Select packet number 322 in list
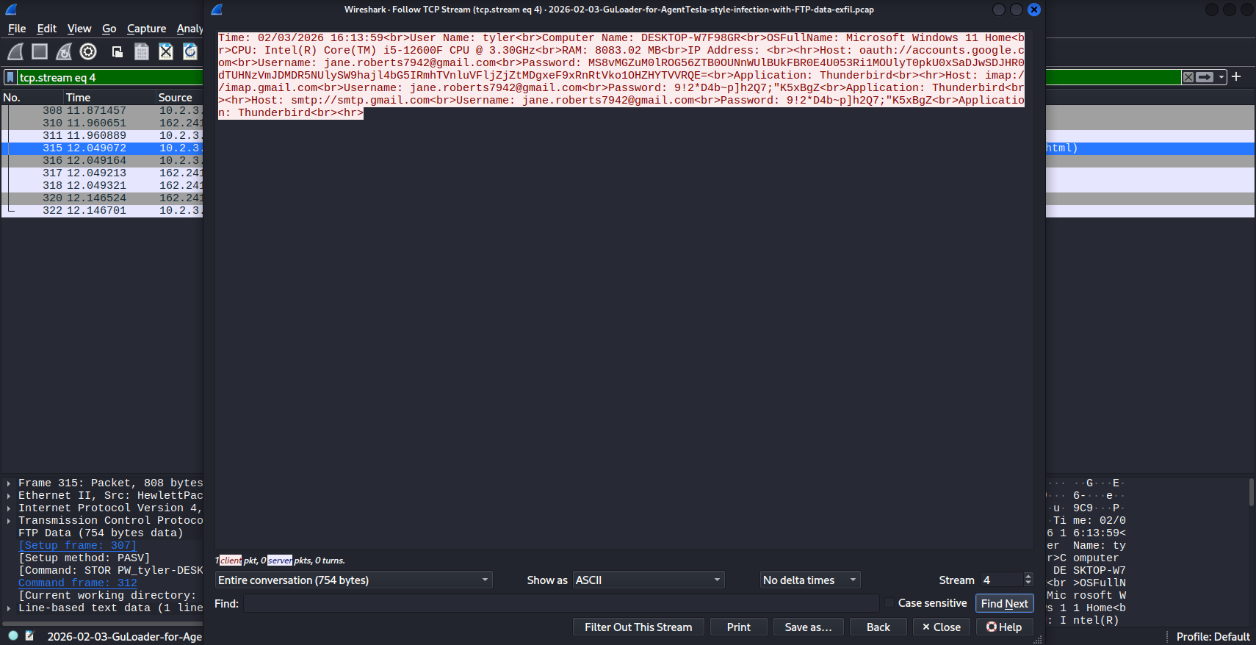Viewport: 1256px width, 645px height. tap(102, 211)
